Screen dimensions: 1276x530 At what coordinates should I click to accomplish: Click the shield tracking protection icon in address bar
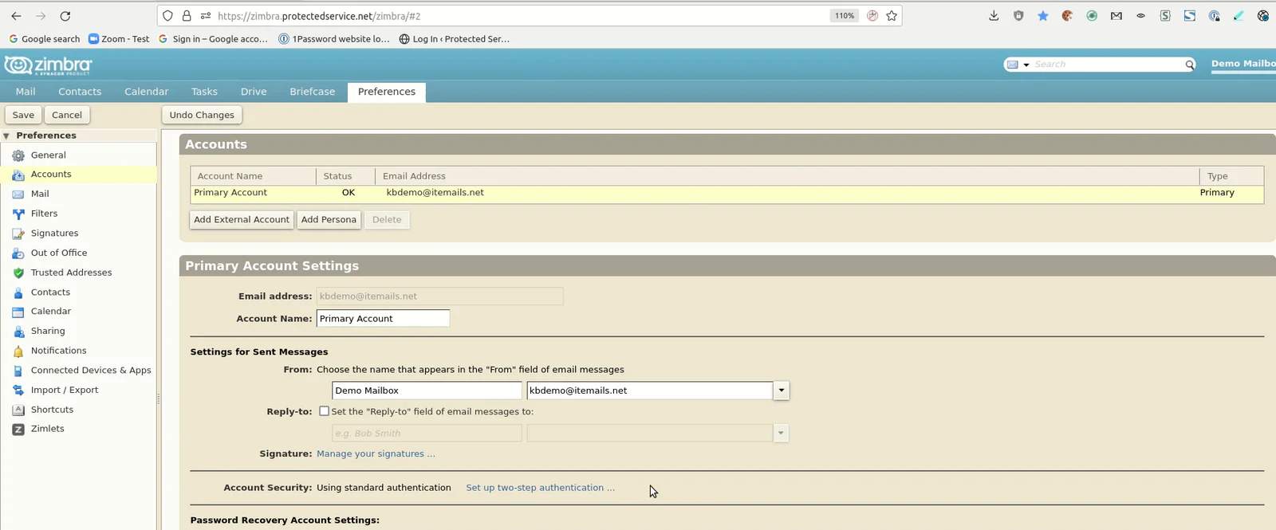(x=167, y=16)
